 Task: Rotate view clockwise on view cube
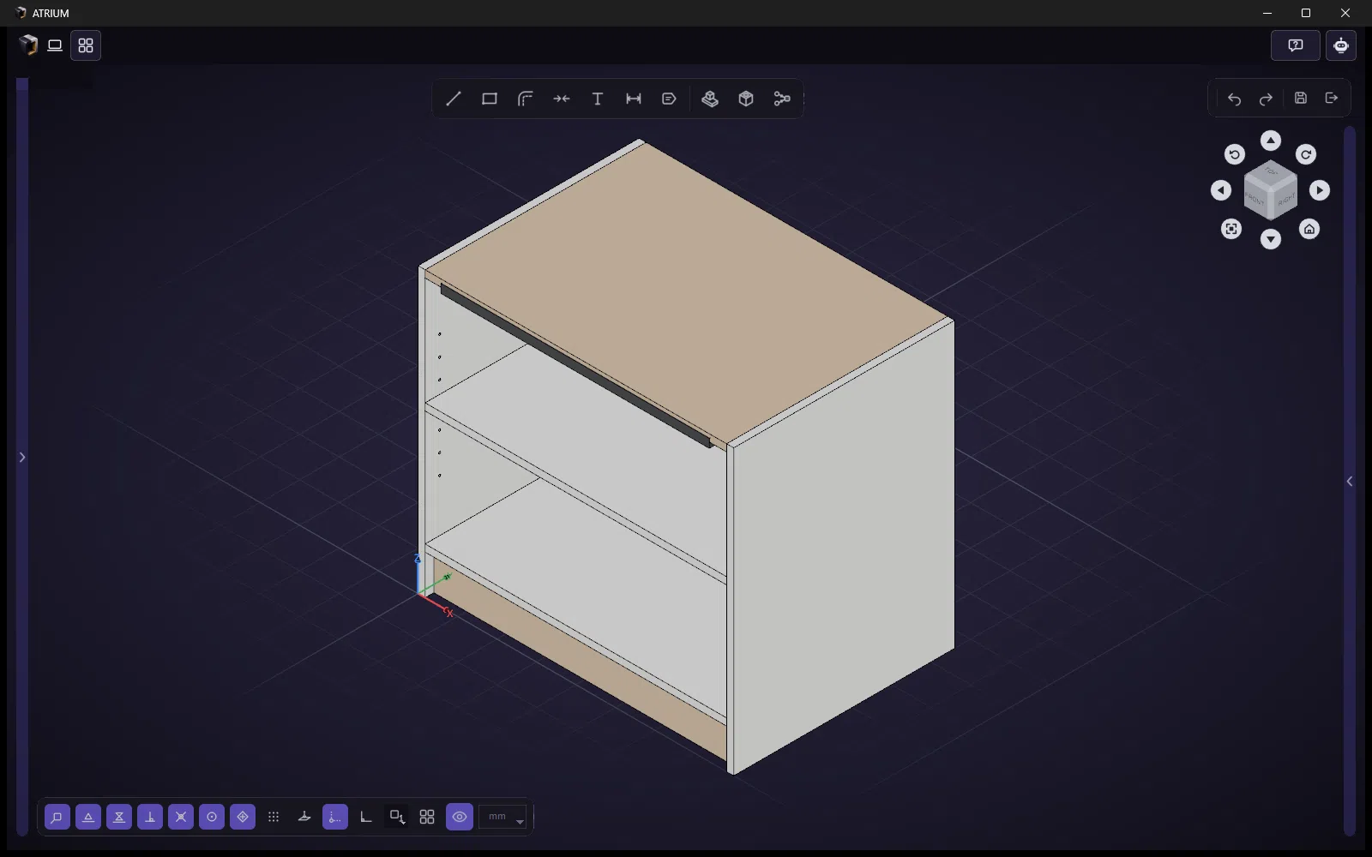[1306, 154]
